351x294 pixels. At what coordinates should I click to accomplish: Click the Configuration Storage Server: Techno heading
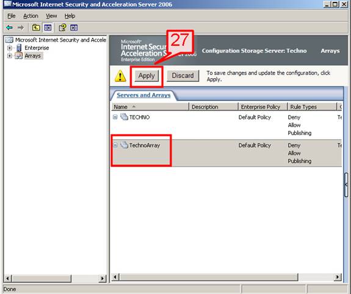click(x=255, y=51)
